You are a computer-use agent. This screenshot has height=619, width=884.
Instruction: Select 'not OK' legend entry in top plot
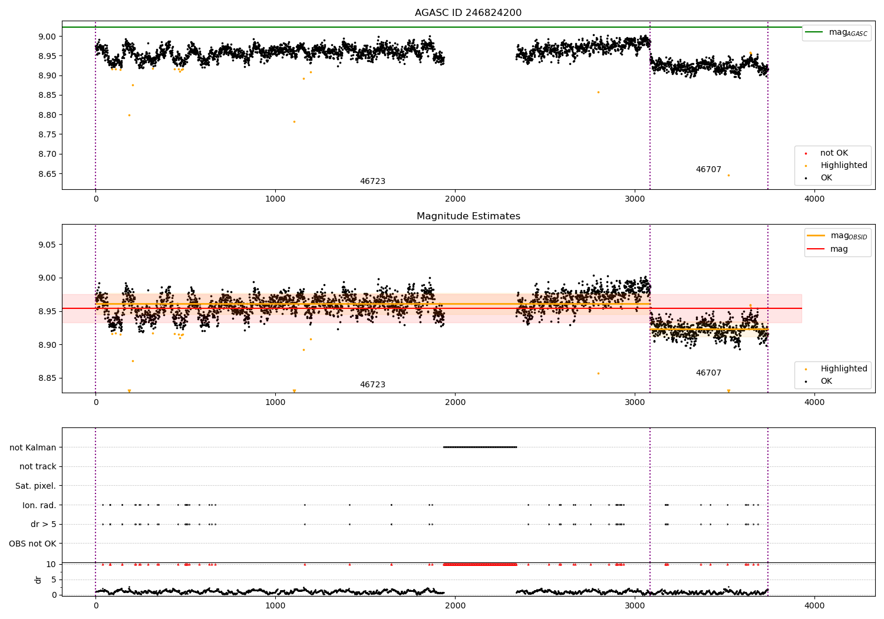(x=834, y=153)
